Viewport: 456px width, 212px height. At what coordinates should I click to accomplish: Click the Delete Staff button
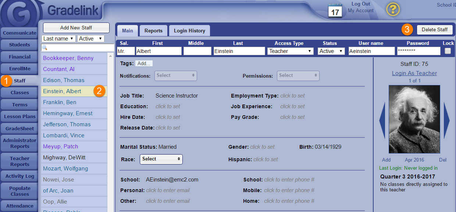click(434, 29)
